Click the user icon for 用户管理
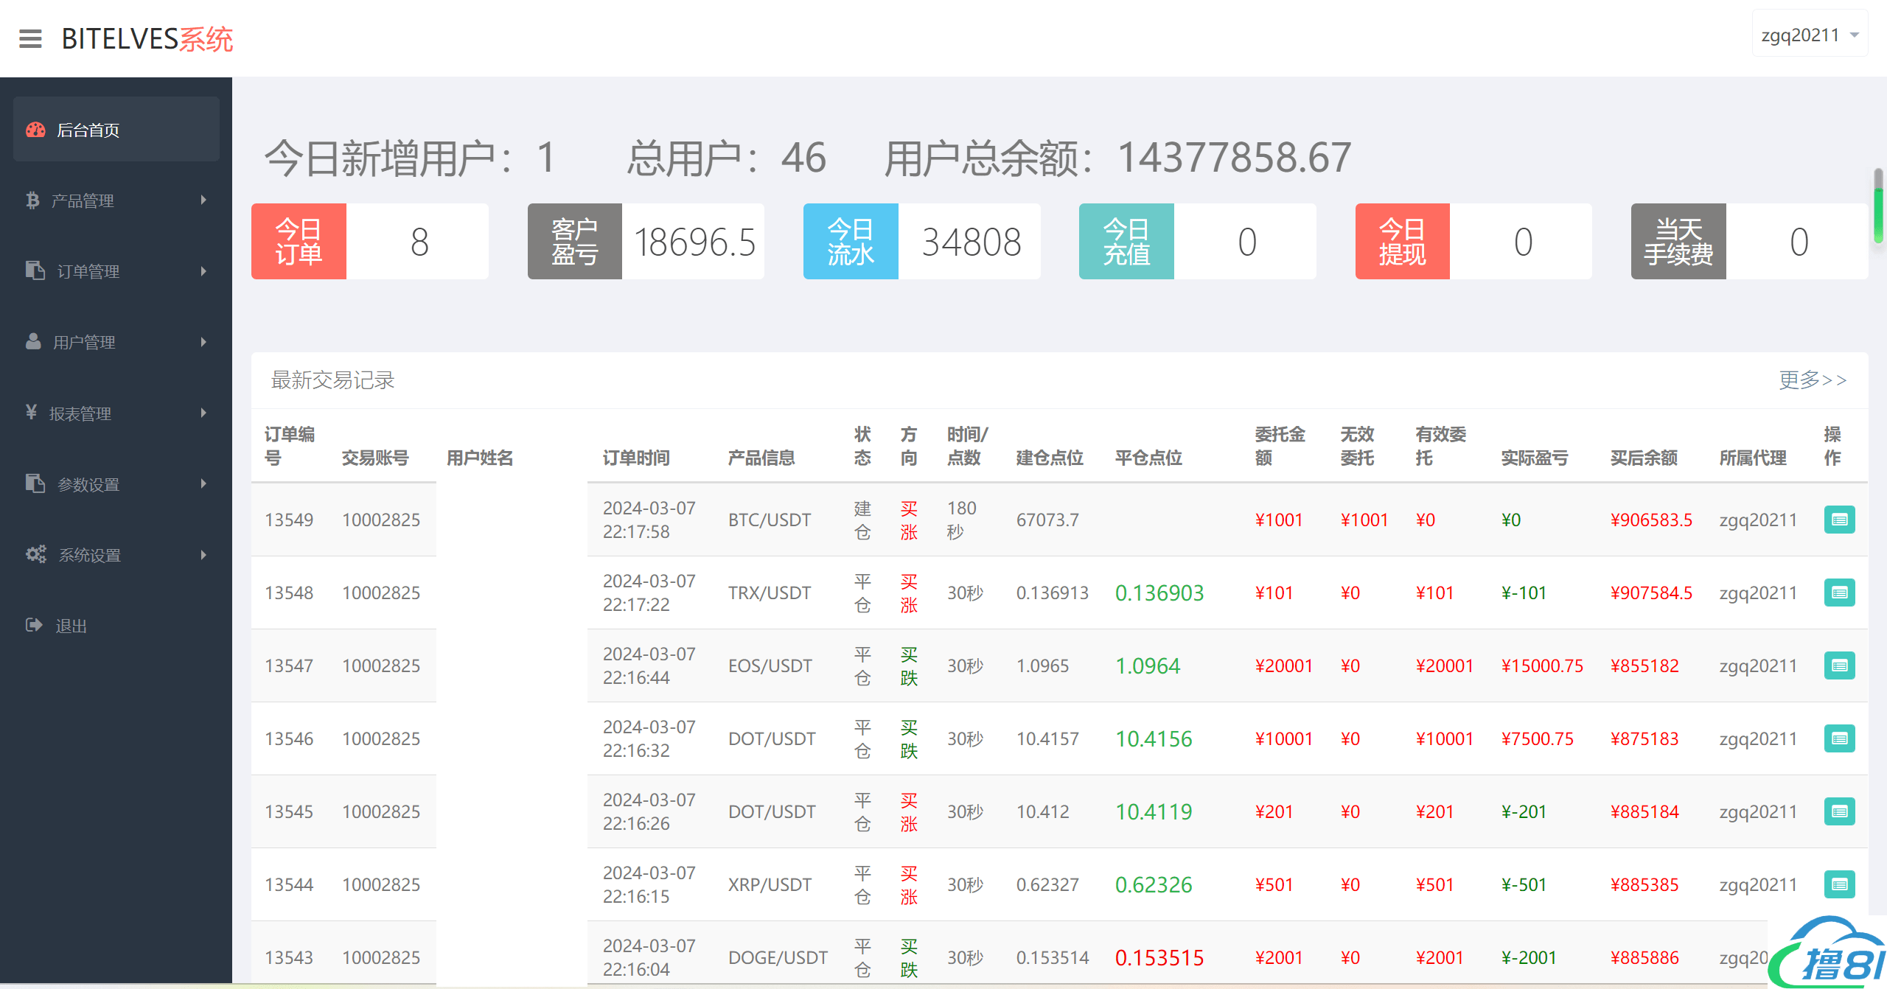 pyautogui.click(x=33, y=342)
